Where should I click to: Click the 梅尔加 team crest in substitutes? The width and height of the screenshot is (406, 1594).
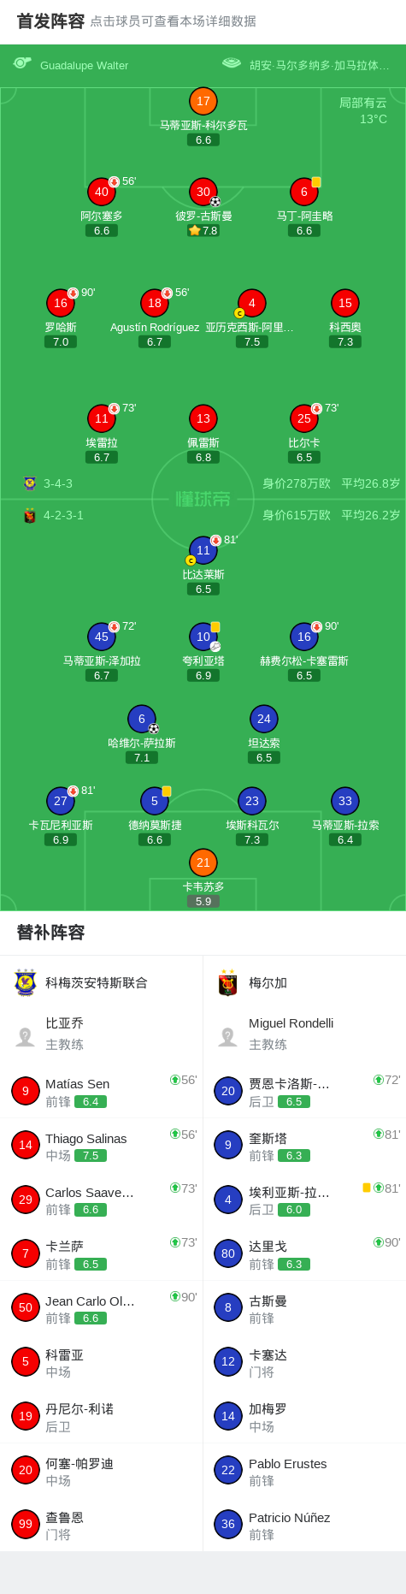227,983
